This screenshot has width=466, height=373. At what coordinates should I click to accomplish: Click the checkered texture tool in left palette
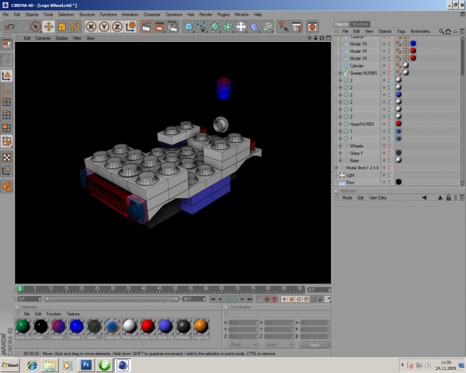[x=6, y=157]
